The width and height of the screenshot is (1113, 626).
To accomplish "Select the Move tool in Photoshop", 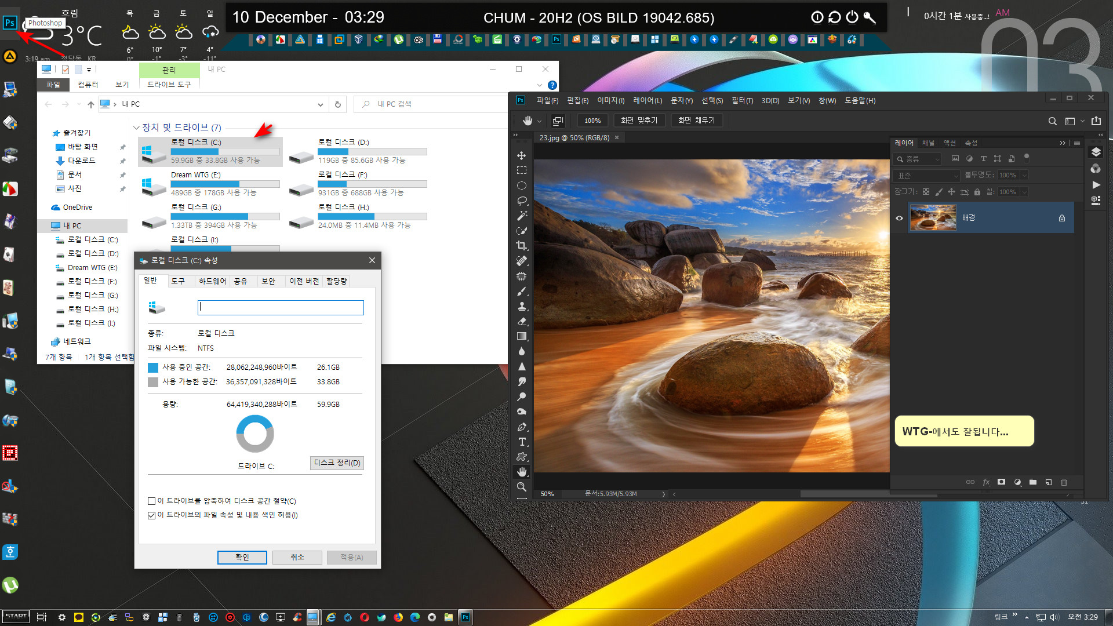I will 522,155.
